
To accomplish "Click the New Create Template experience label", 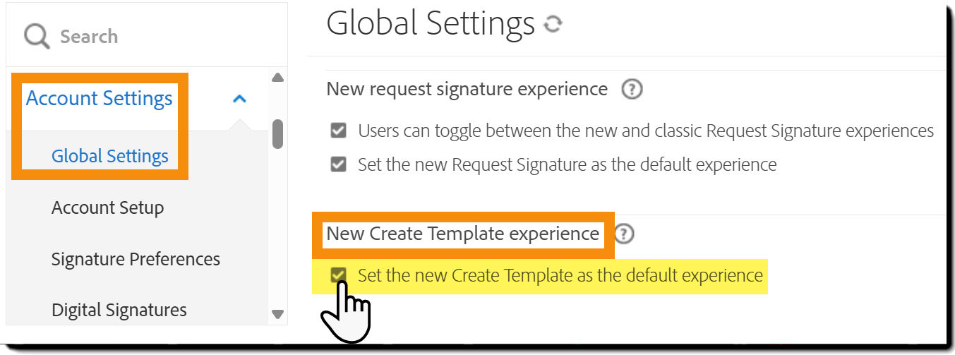I will tap(463, 234).
